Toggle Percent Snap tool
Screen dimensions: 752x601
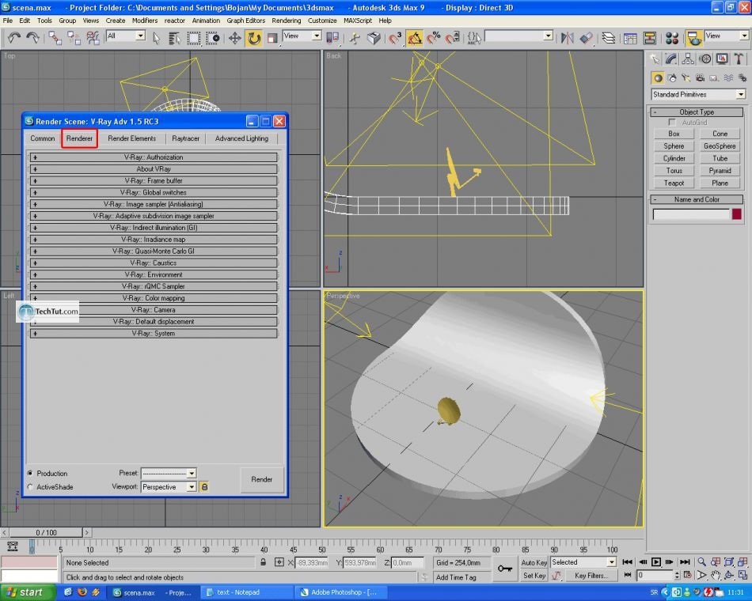point(433,38)
